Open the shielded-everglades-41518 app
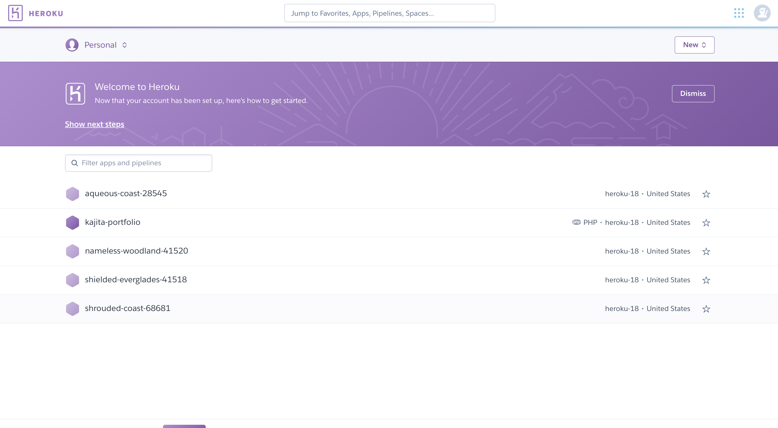Screen dimensions: 778x428 point(136,280)
